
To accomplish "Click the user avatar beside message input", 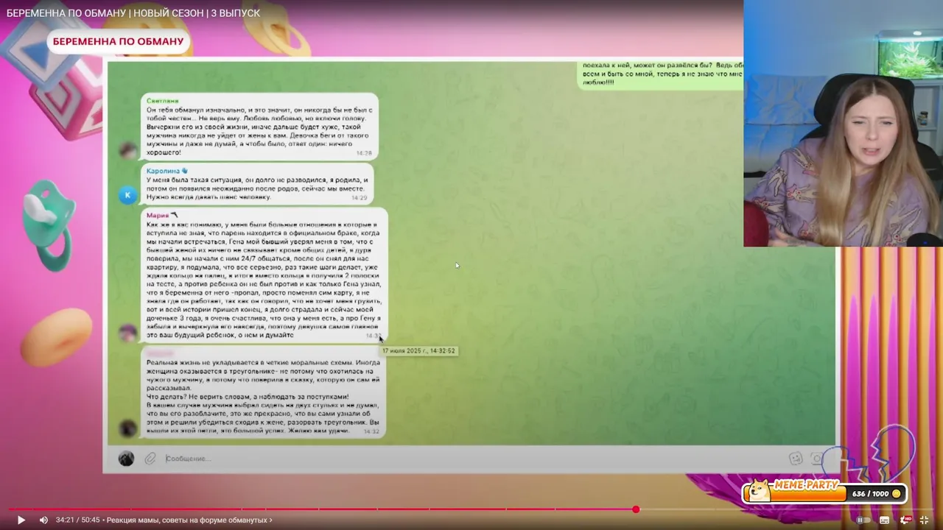I will click(127, 459).
